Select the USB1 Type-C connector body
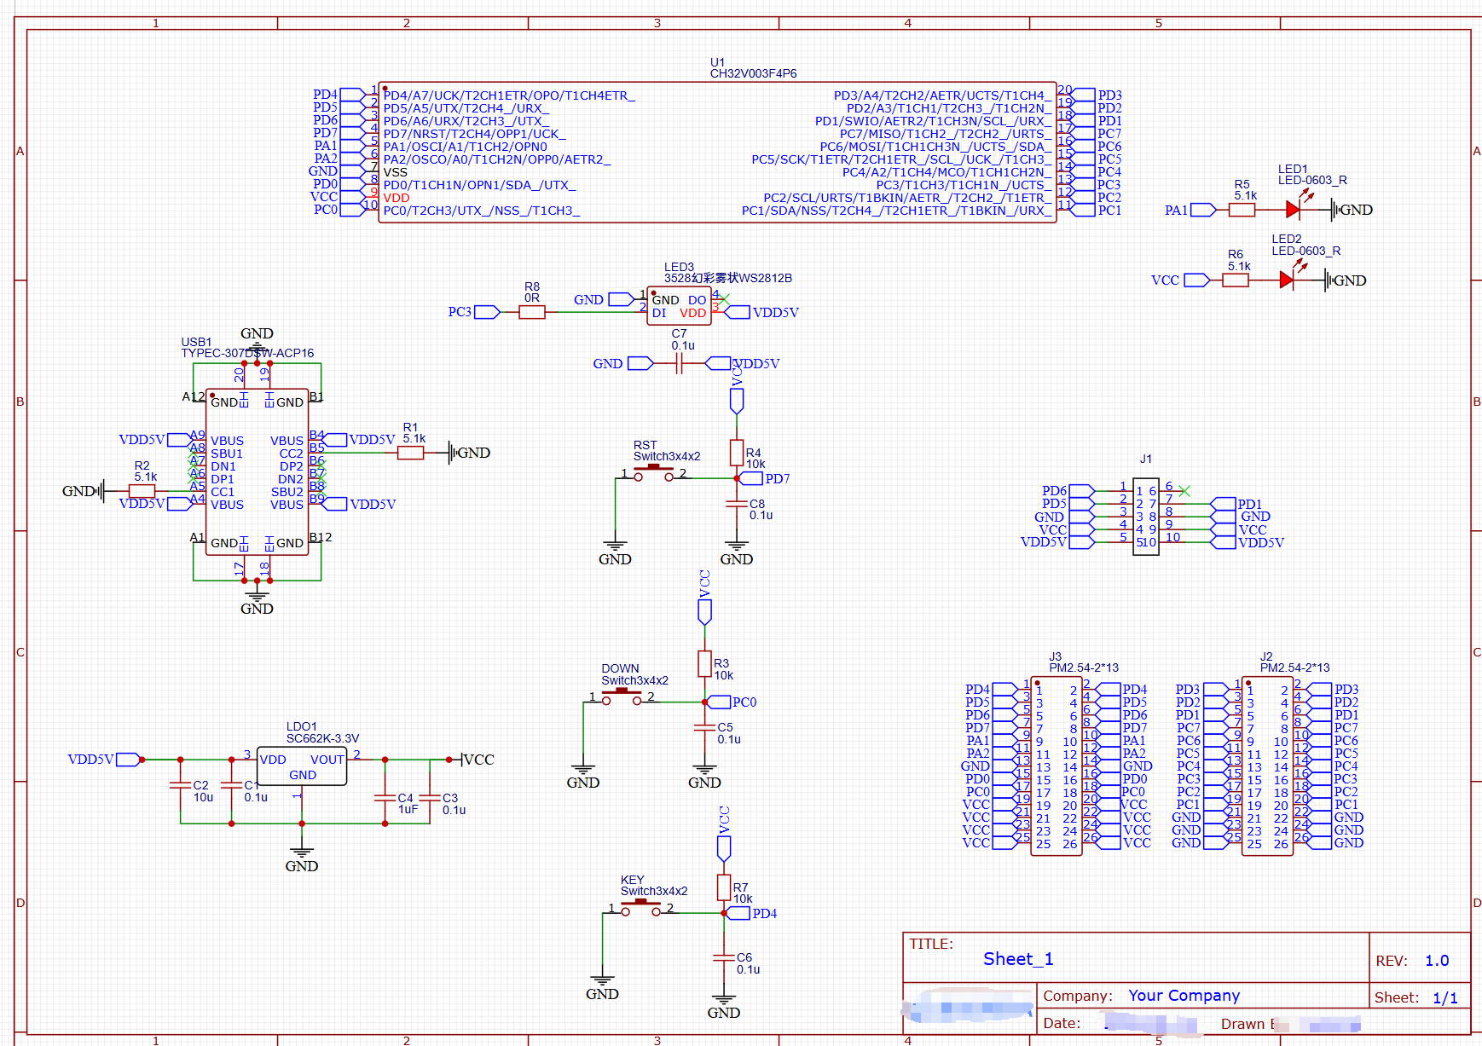The height and width of the screenshot is (1046, 1482). point(257,472)
